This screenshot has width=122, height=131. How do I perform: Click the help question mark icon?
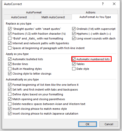[103, 4]
